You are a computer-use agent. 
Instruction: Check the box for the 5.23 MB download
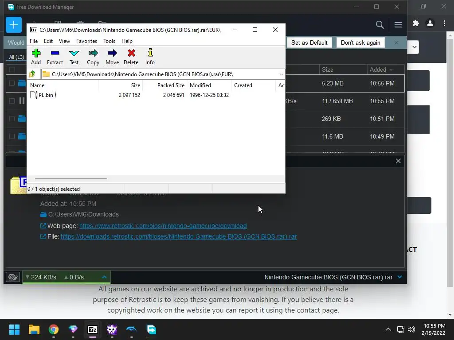click(x=12, y=83)
